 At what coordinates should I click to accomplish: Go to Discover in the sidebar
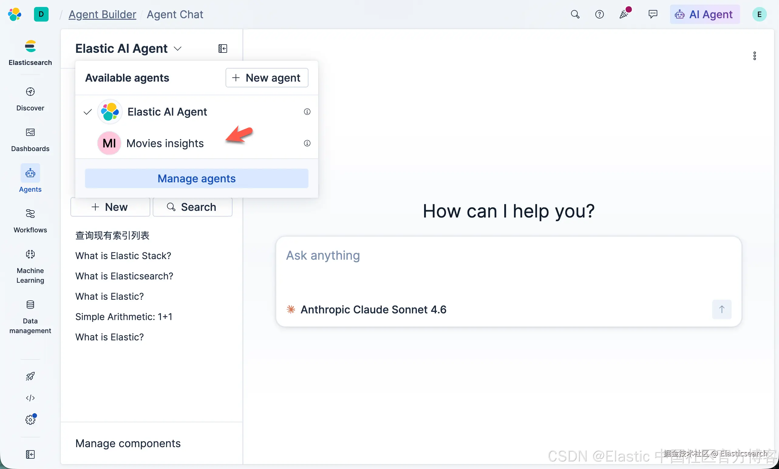pos(30,99)
